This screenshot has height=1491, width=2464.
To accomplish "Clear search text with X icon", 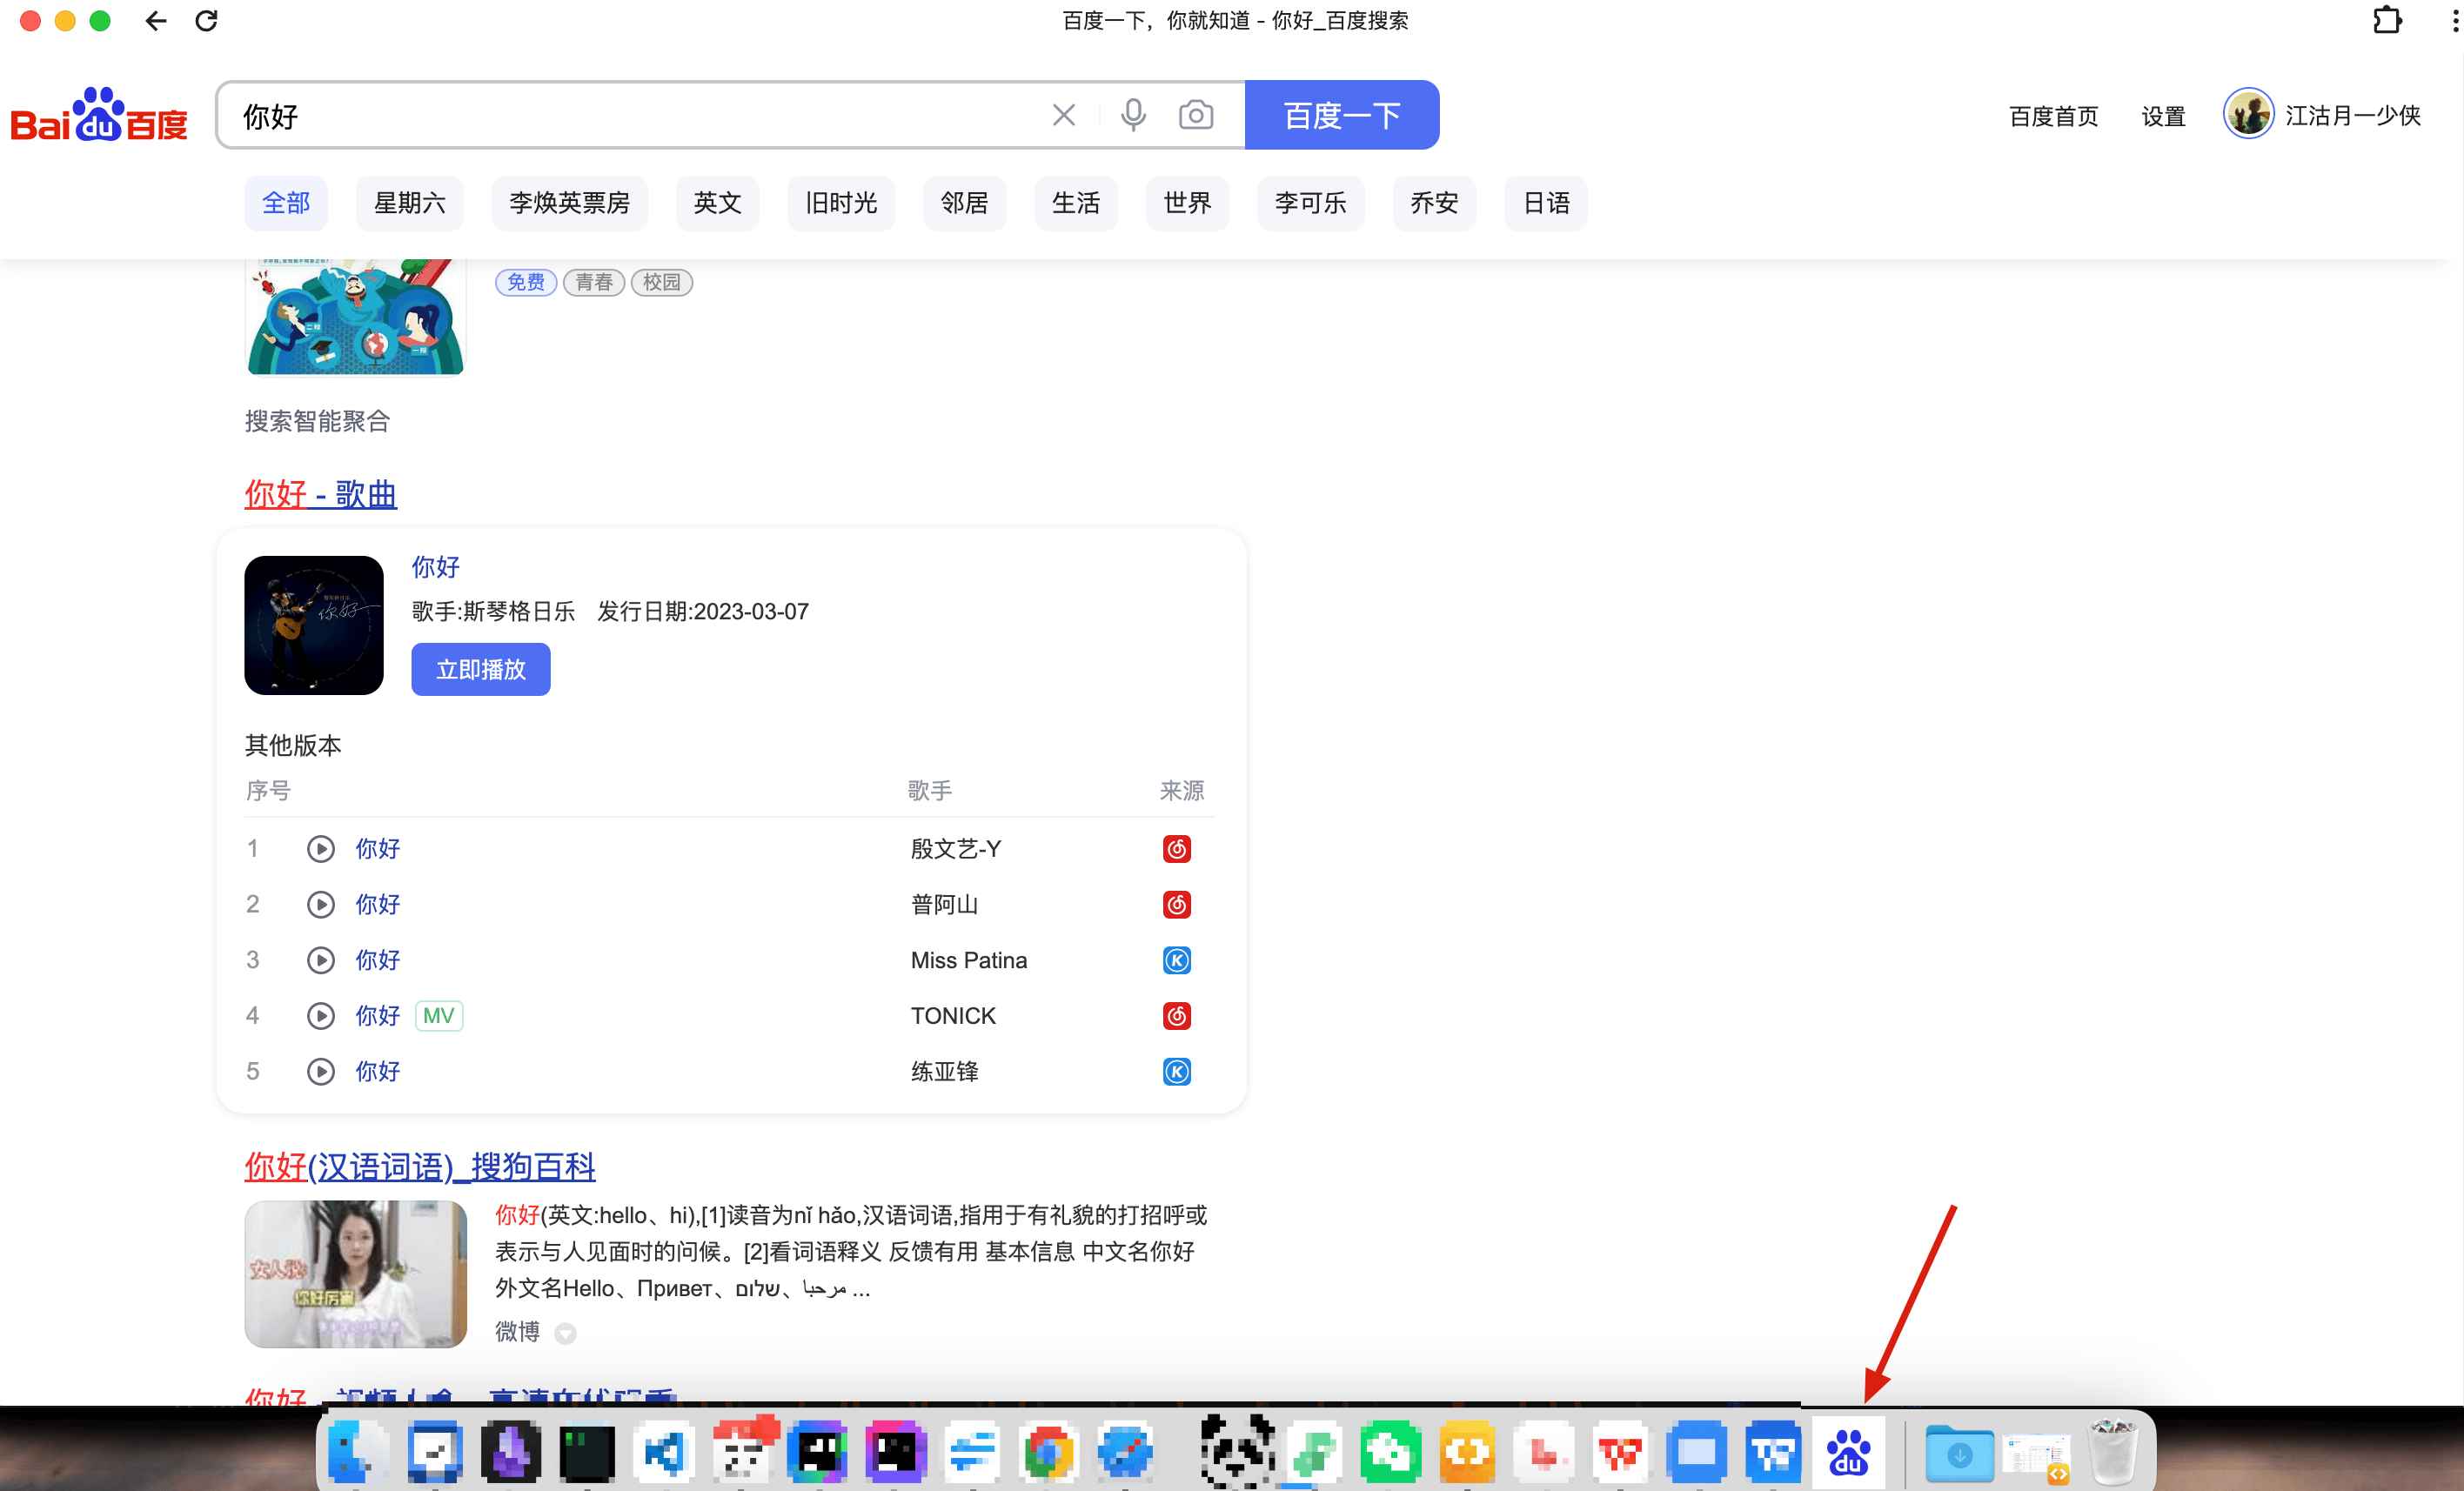I will (x=1064, y=115).
